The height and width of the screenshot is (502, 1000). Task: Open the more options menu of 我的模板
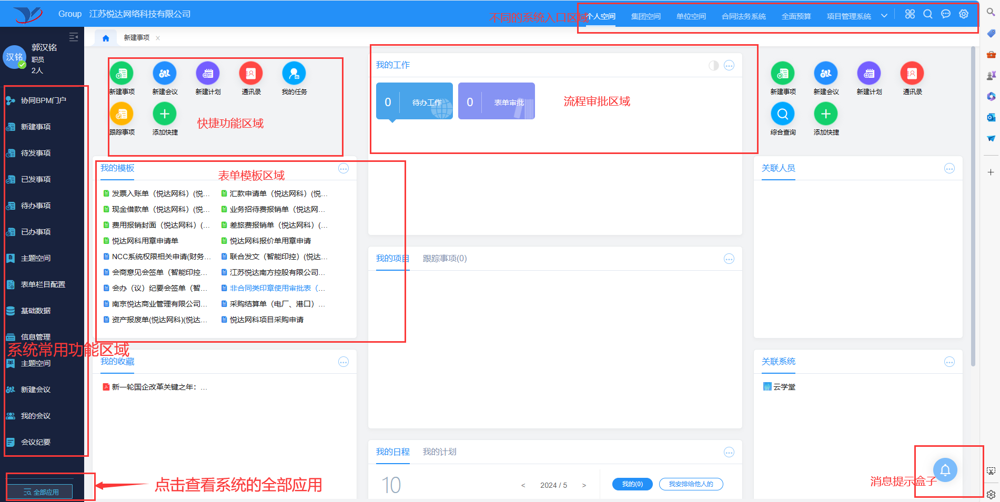tap(344, 169)
